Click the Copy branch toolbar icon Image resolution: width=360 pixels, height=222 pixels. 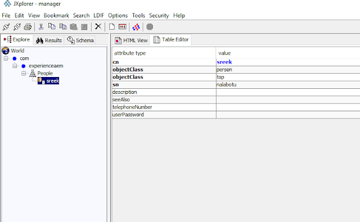click(63, 26)
